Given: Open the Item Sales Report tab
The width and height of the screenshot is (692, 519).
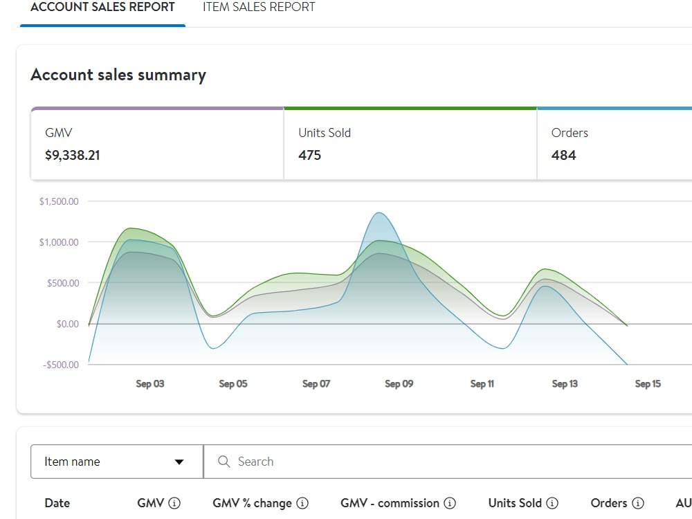Looking at the screenshot, I should 259,7.
